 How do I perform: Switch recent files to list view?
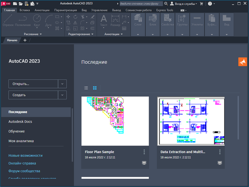86,88
